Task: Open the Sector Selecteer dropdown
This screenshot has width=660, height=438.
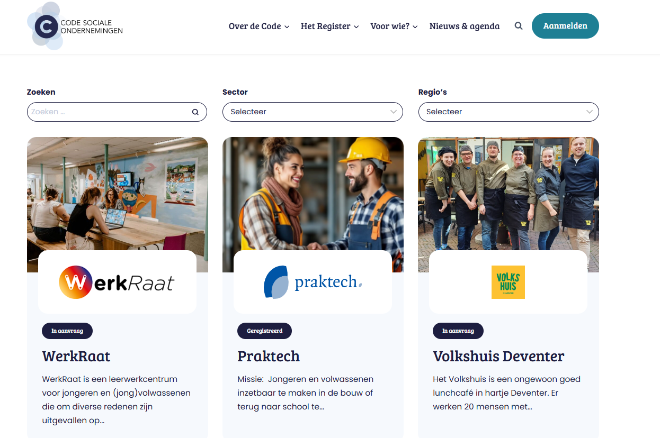Action: pos(313,112)
